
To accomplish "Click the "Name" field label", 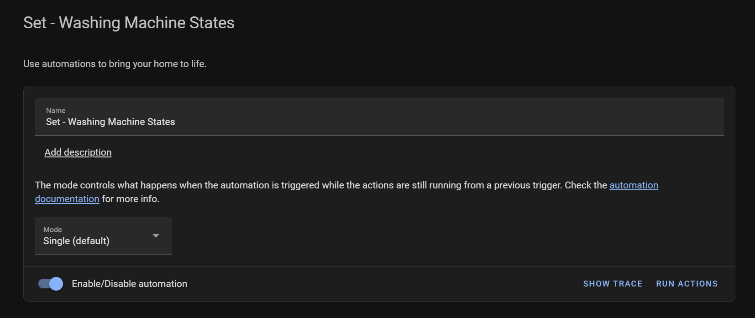I will coord(56,110).
